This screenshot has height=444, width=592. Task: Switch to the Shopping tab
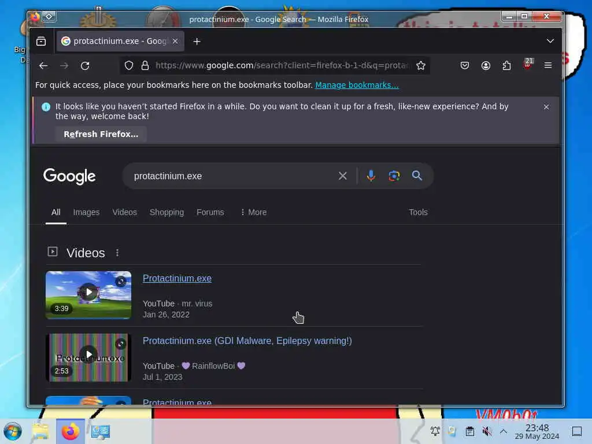click(166, 212)
